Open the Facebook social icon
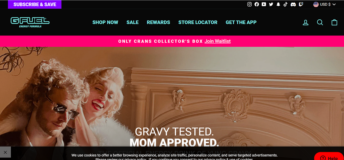 point(257,4)
